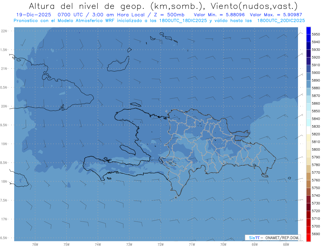The width and height of the screenshot is (321, 248).
Task: Click the 'Valor Min. = 5.88096' text
Action: [219, 15]
